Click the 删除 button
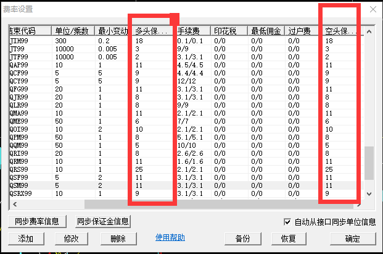Viewport: 383px width, 254px height. coord(118,239)
